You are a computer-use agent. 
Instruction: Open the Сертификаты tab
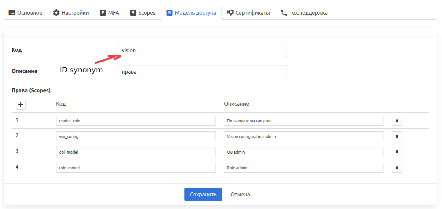248,13
